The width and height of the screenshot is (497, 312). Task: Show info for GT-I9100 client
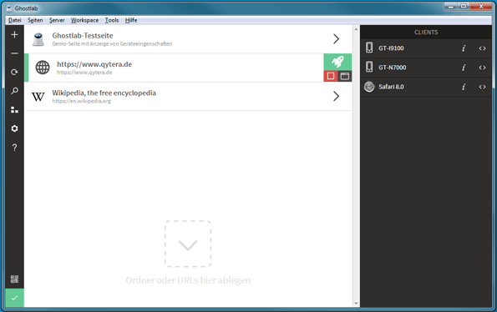[x=464, y=48]
